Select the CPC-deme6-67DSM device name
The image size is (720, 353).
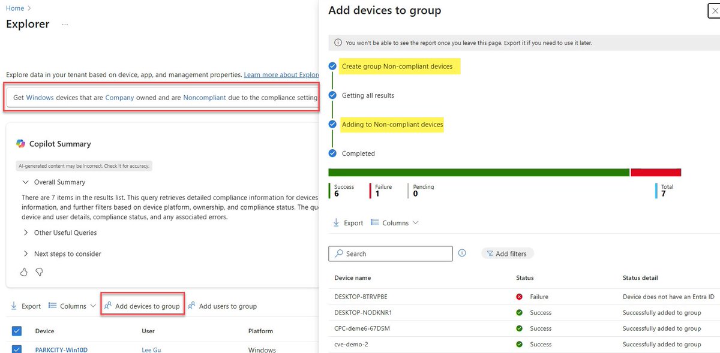point(362,328)
